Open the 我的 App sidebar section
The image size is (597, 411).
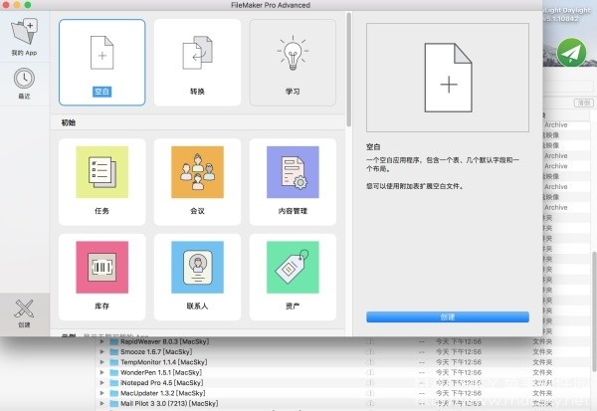coord(24,37)
